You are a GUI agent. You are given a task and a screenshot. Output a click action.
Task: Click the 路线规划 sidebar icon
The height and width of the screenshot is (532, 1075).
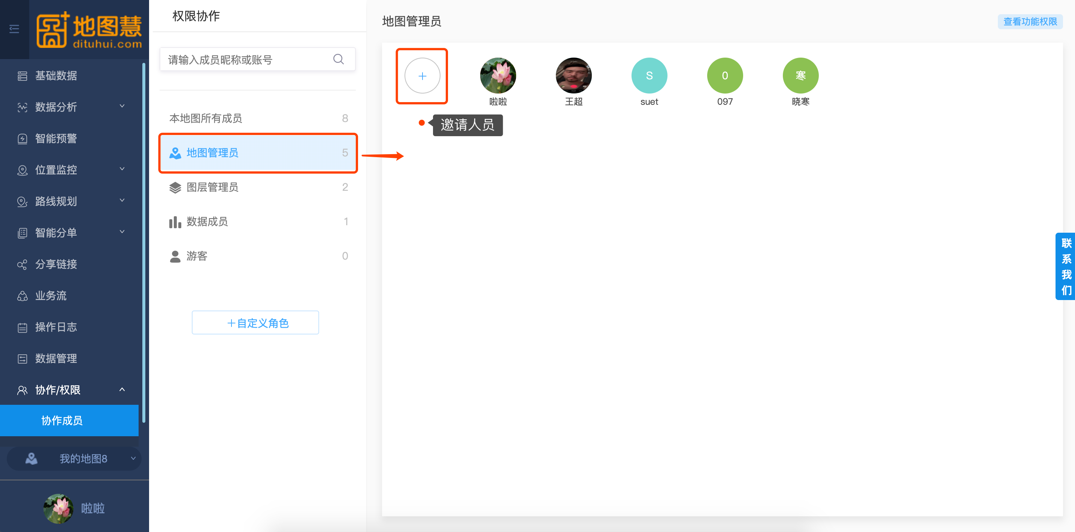(x=22, y=201)
